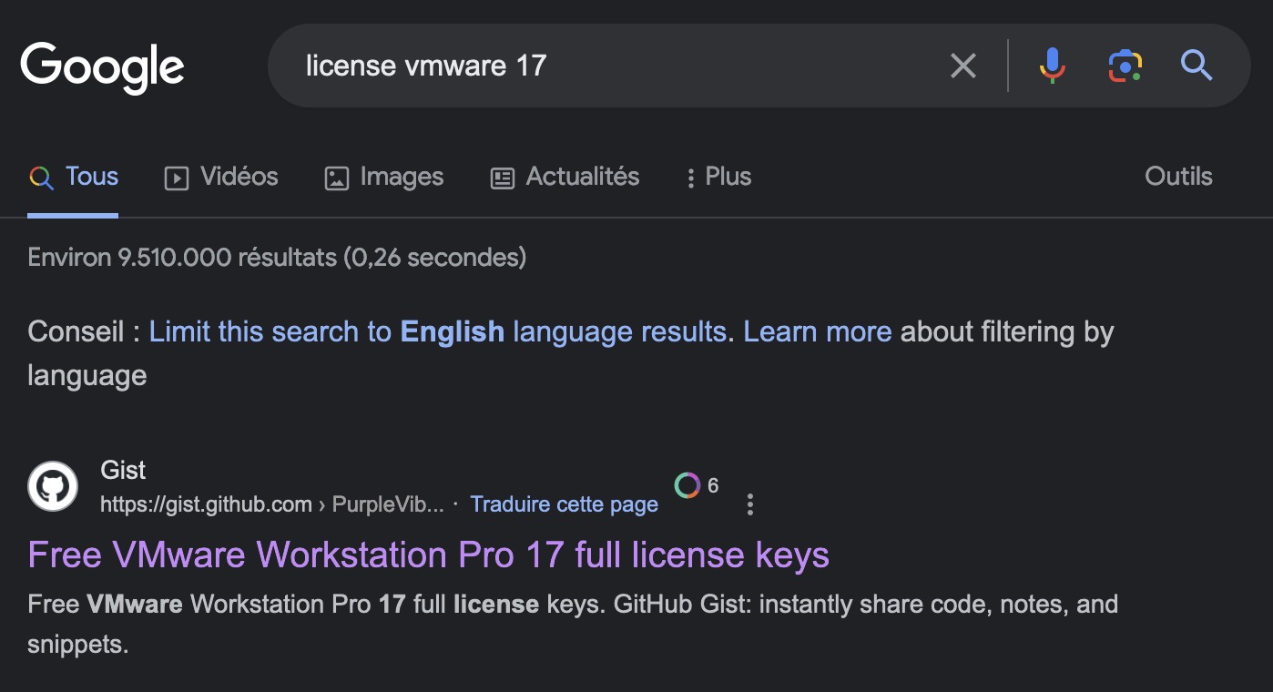Open 'Free VMware Workstation Pro 17' result
Screen dimensions: 1273x692
coord(428,555)
